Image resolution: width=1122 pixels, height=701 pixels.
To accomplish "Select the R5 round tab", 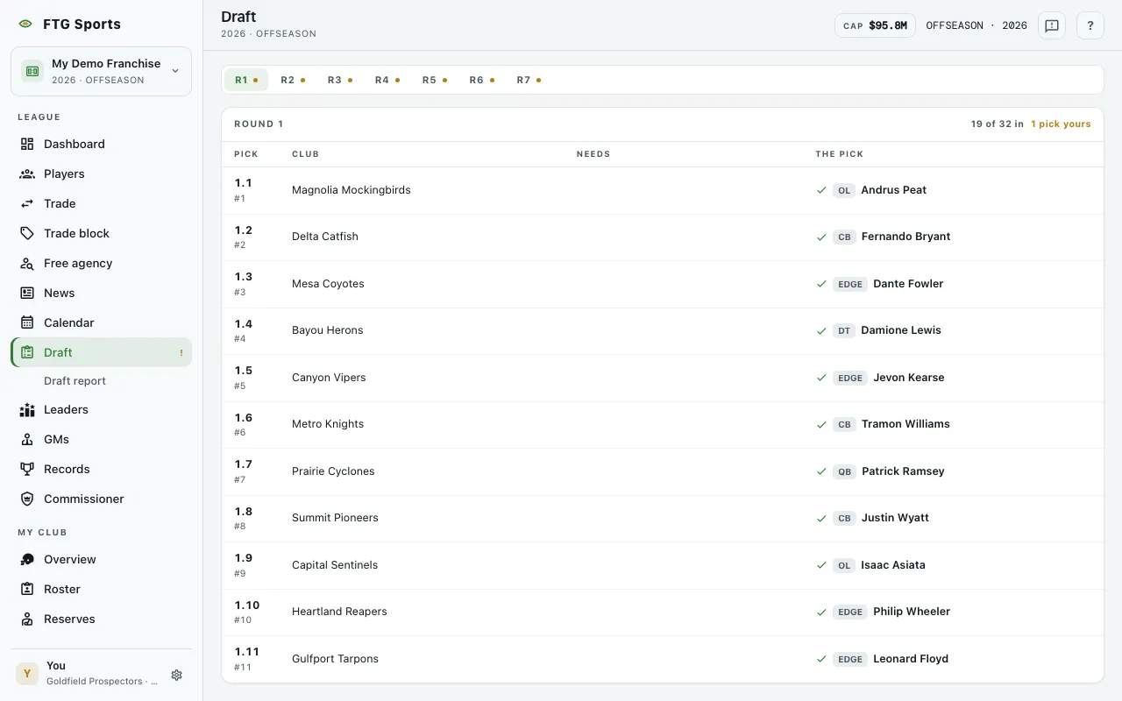I will tap(435, 80).
